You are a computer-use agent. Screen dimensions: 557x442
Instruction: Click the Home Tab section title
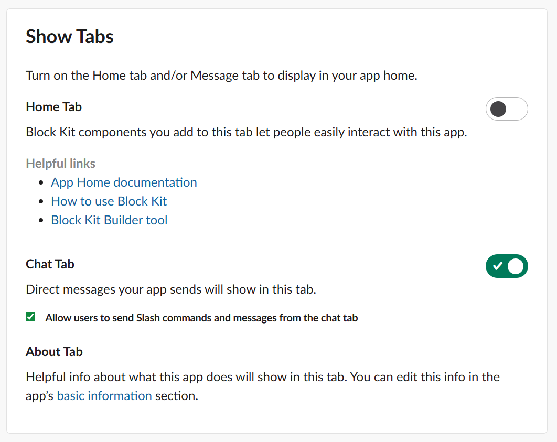53,107
